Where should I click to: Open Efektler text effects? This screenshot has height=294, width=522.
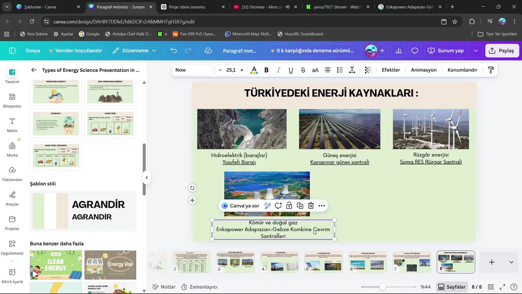click(x=391, y=70)
